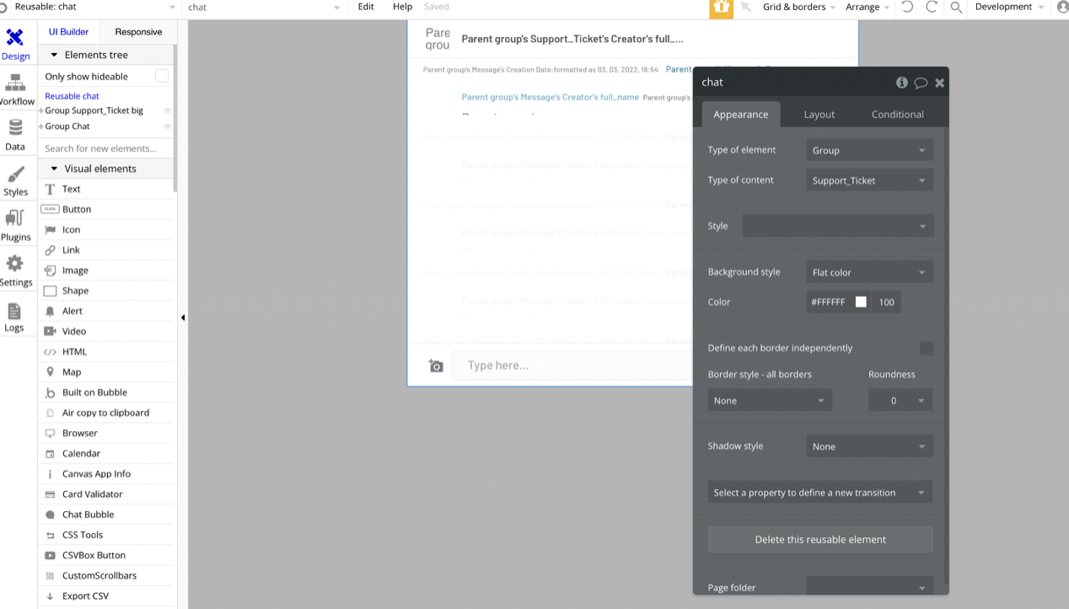Toggle the Only show hideable checkbox
1069x609 pixels.
pyautogui.click(x=162, y=76)
